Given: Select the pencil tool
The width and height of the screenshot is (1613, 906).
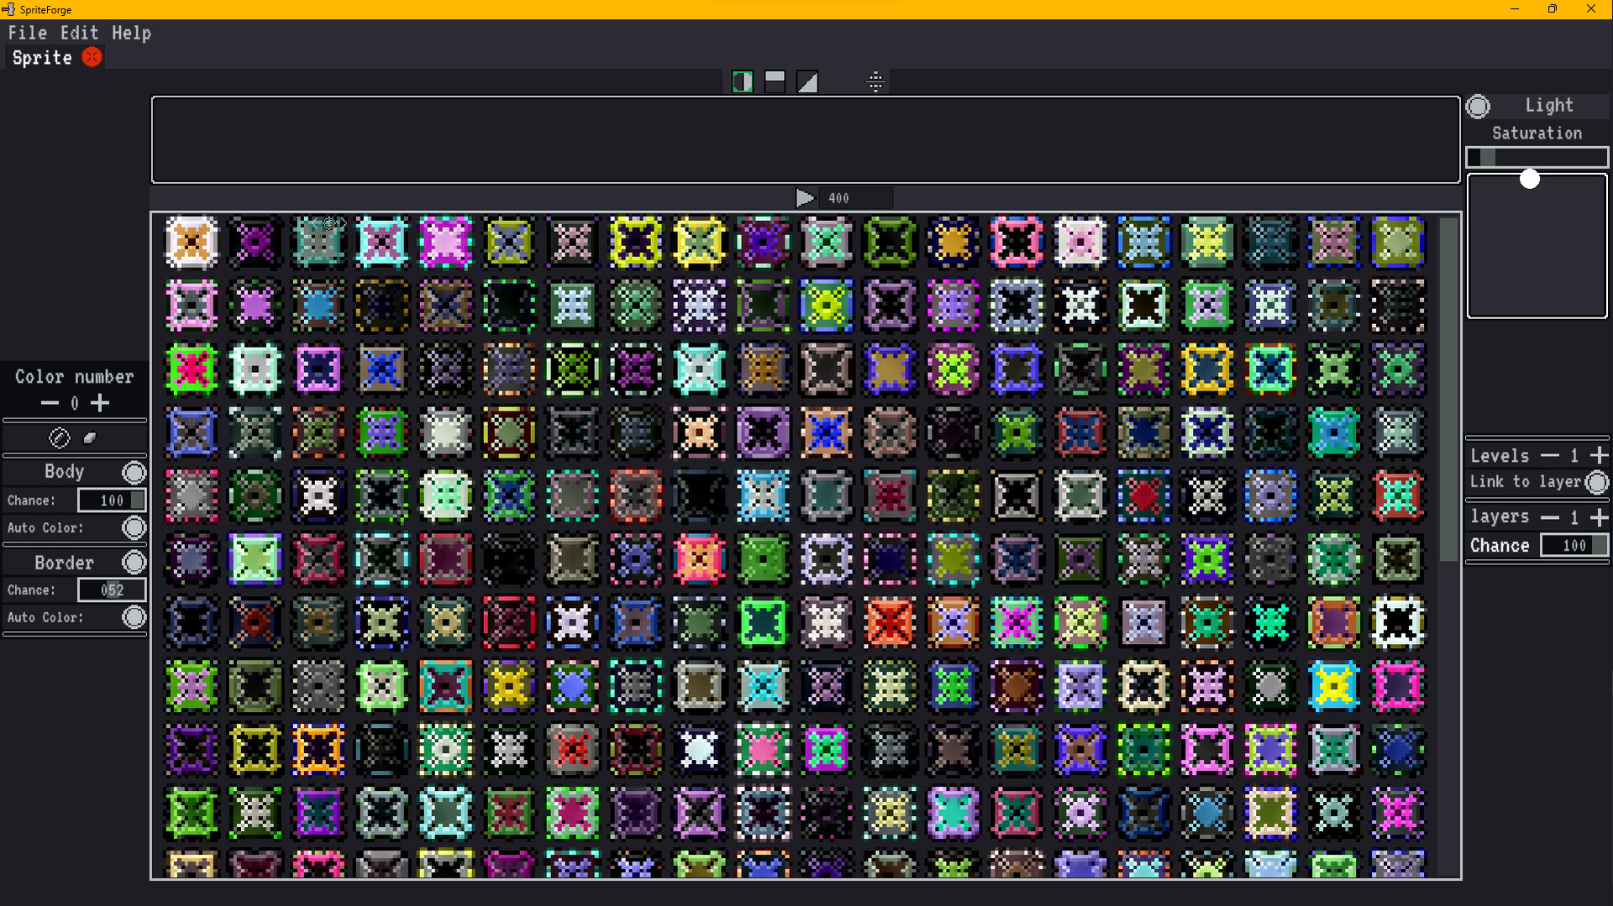Looking at the screenshot, I should (x=59, y=437).
